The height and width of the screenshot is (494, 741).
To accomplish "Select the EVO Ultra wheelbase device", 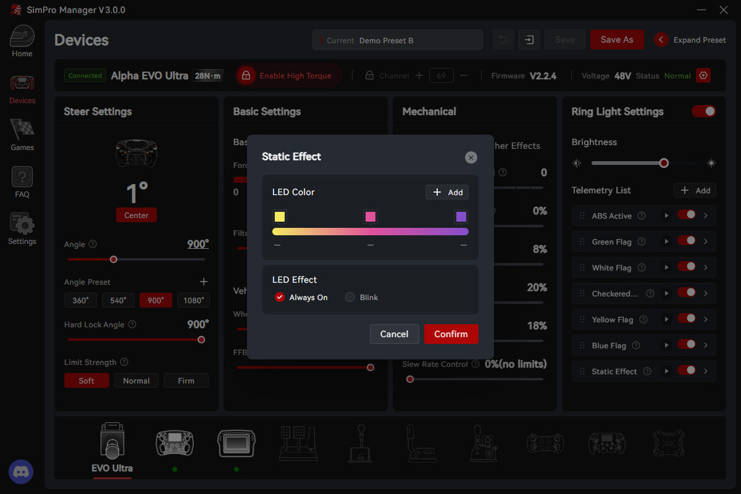I will (x=112, y=445).
